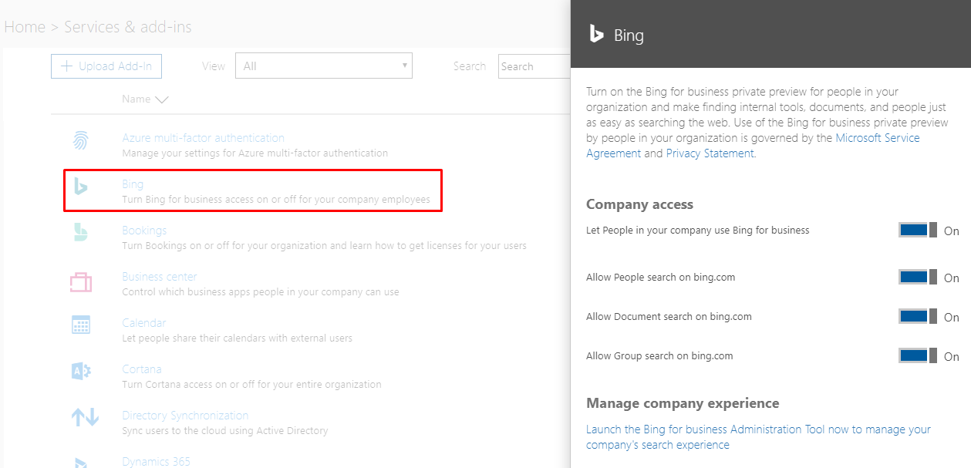Screen dimensions: 971x468
Task: Click the Directory Synchronization arrows icon
Action: [x=85, y=418]
